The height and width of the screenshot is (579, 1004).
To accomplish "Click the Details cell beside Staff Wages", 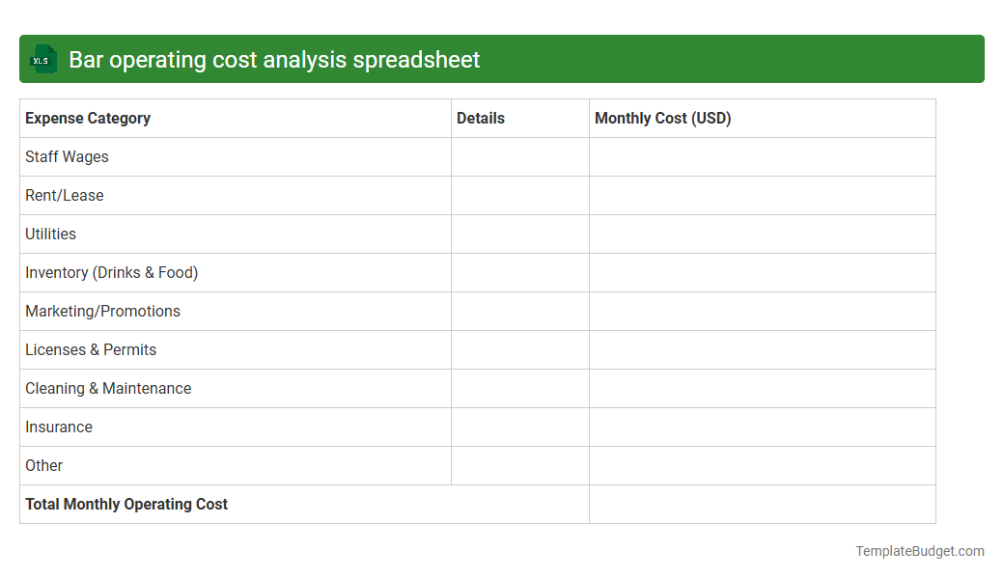I will point(519,156).
